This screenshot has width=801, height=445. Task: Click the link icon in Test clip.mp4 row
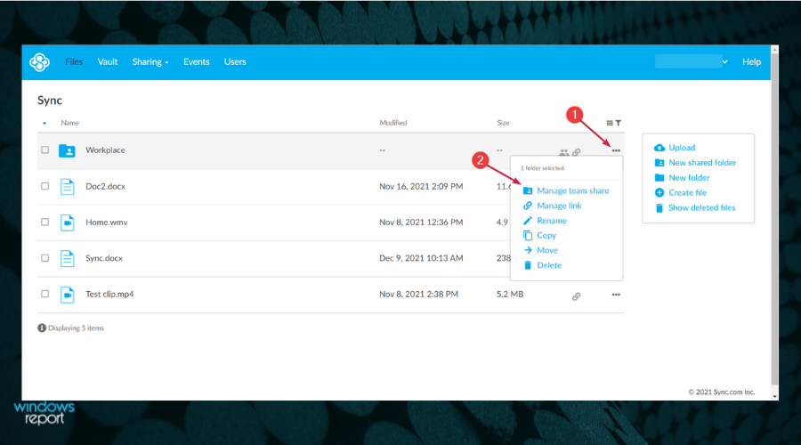[576, 296]
